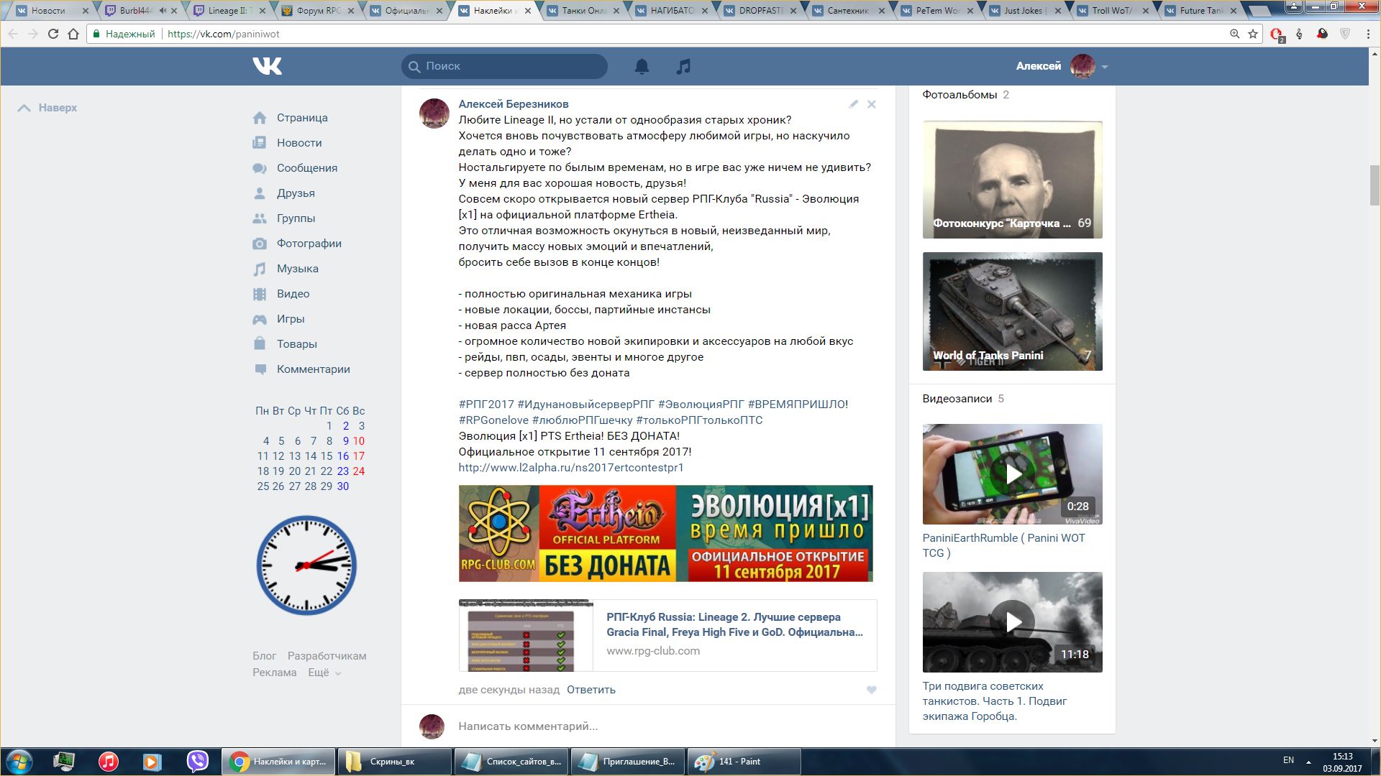Play the PaniniEarthRumble video
Image resolution: width=1381 pixels, height=776 pixels.
click(x=1012, y=474)
